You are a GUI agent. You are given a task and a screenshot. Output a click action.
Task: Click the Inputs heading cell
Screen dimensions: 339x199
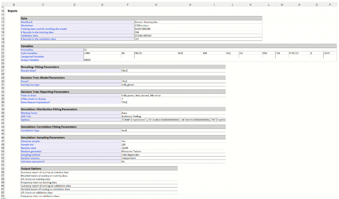(x=12, y=11)
